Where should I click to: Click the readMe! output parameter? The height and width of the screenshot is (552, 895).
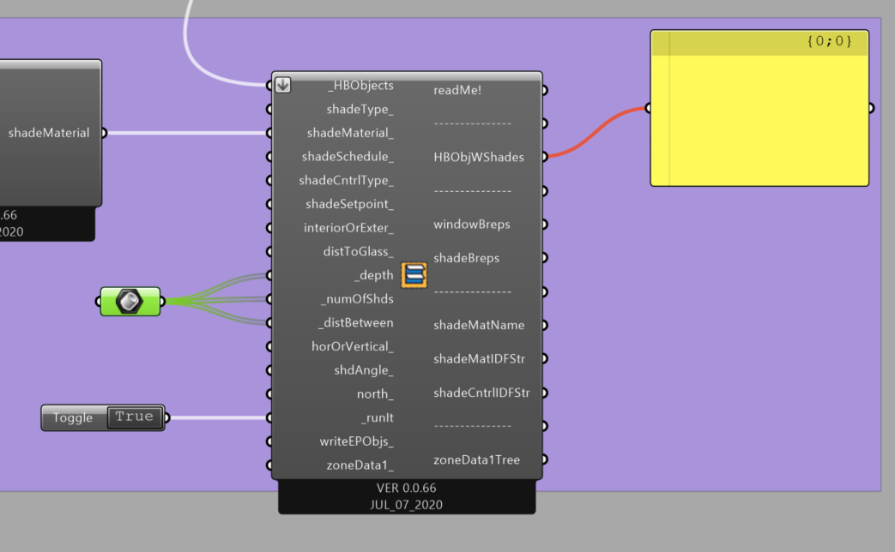pos(457,90)
